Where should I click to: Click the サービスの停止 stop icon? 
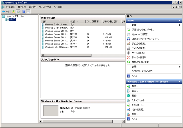[x=128, y=53]
